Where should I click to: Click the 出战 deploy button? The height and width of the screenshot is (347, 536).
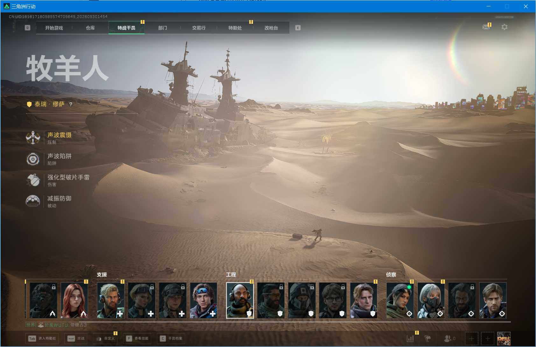[x=76, y=338]
